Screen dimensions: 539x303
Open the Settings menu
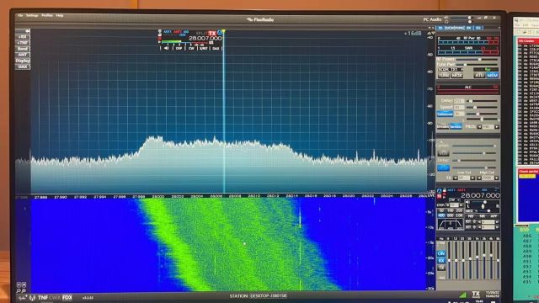pos(32,15)
